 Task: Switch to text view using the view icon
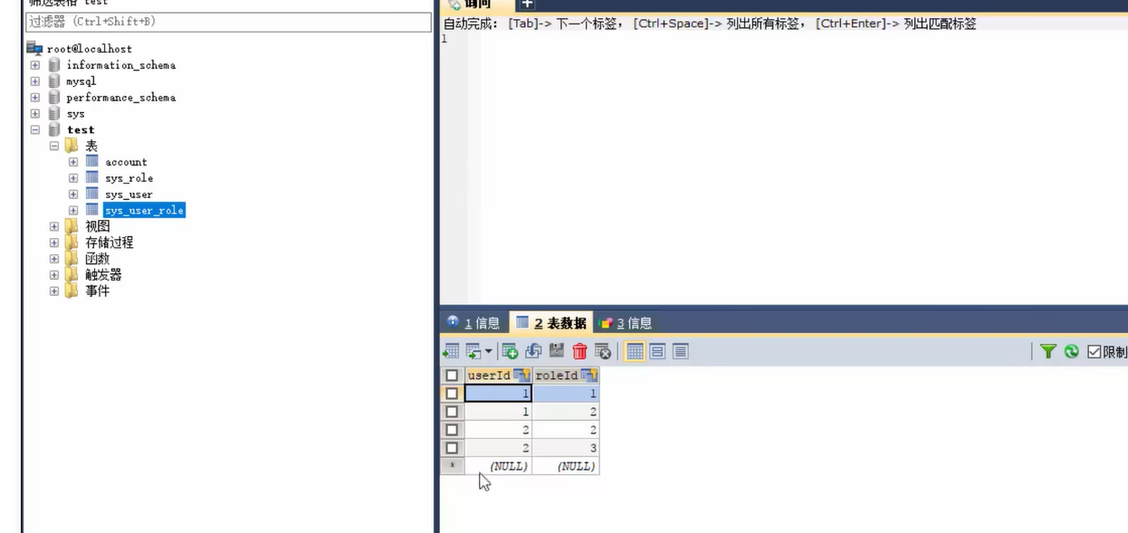coord(679,353)
